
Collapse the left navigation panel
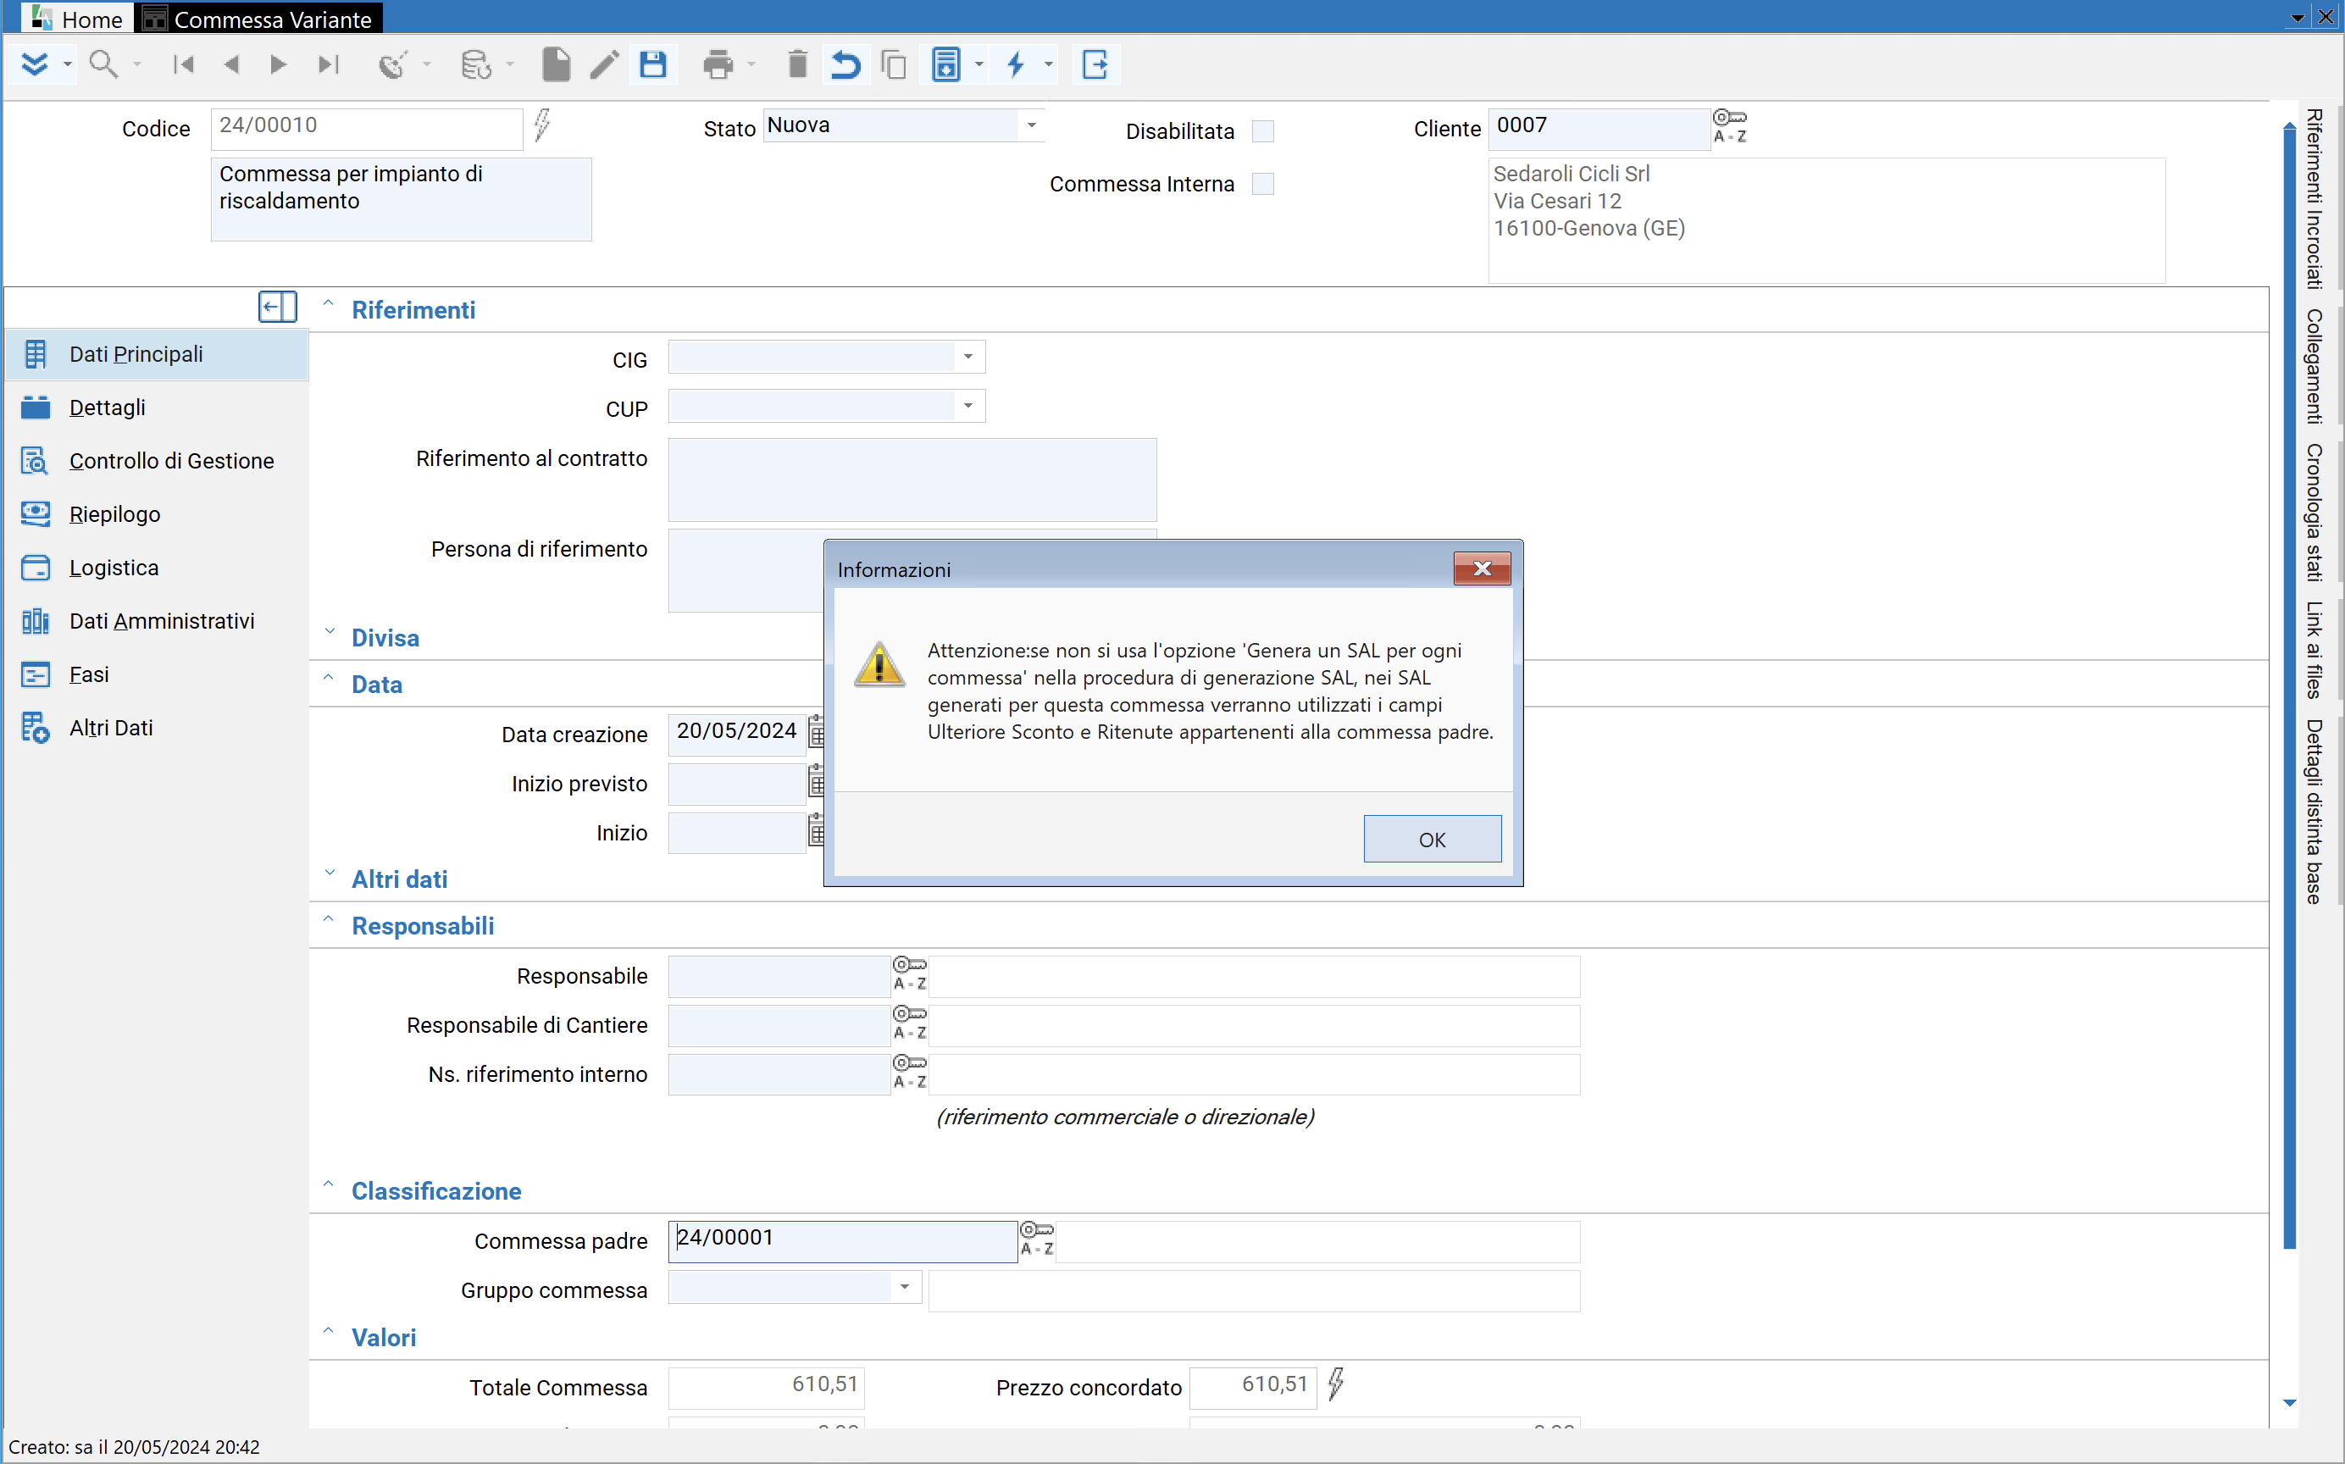coord(277,307)
